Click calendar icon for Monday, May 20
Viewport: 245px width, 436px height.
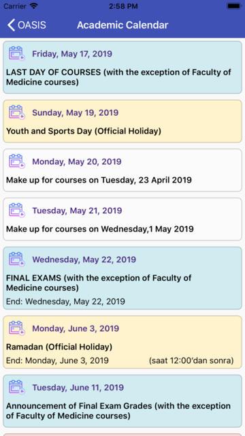17,161
